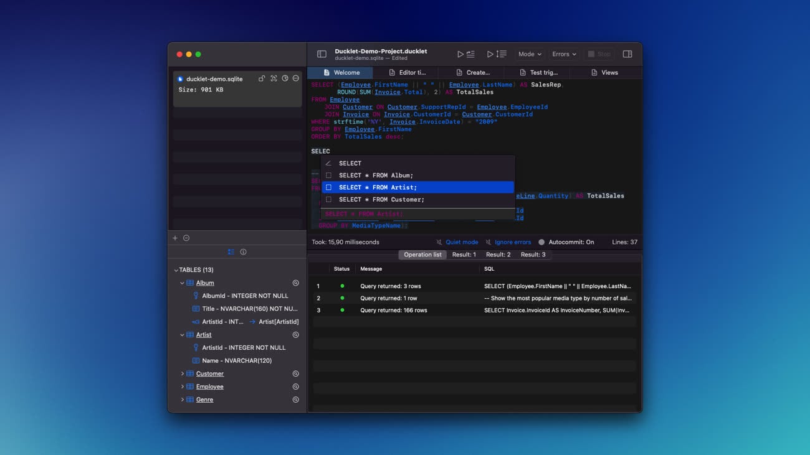Run the selected statements with the first play icon
The width and height of the screenshot is (810, 455).
click(x=465, y=54)
